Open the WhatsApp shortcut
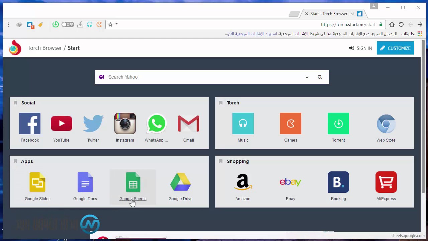This screenshot has height=241, width=428. 156,128
